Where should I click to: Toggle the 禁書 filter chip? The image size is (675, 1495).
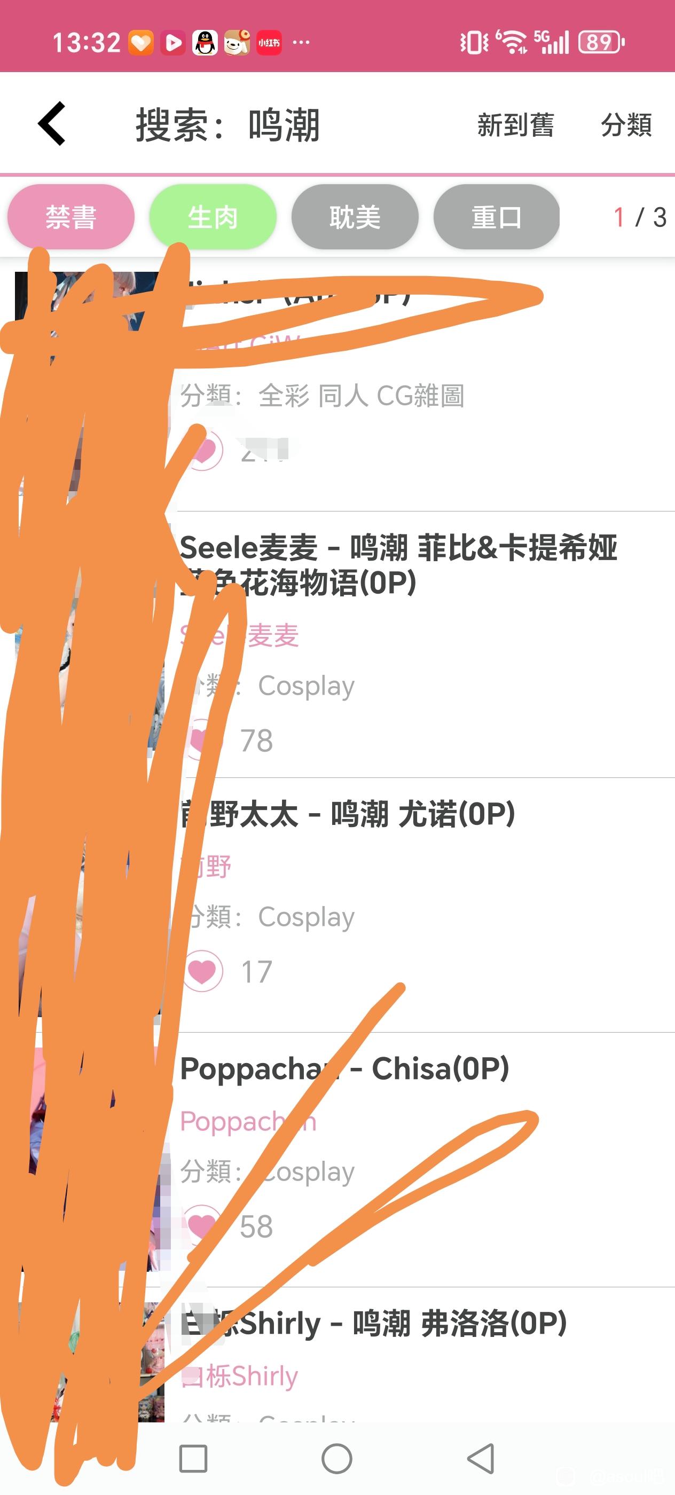(71, 217)
